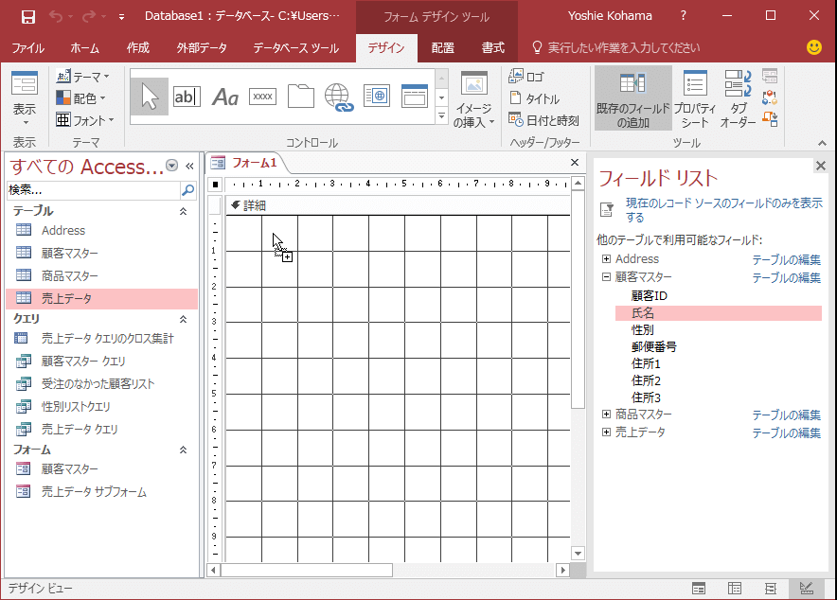Select the Text Box control tool
Image resolution: width=837 pixels, height=600 pixels.
pos(187,97)
